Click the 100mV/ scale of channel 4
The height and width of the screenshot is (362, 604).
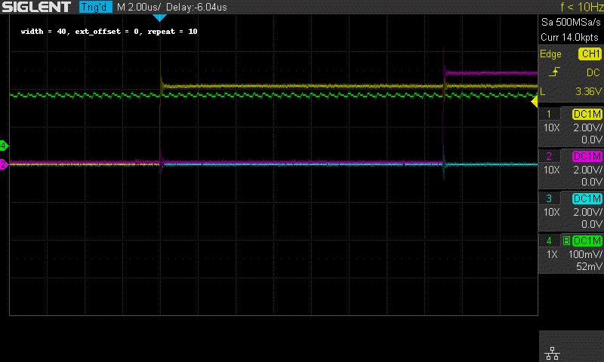coord(584,254)
